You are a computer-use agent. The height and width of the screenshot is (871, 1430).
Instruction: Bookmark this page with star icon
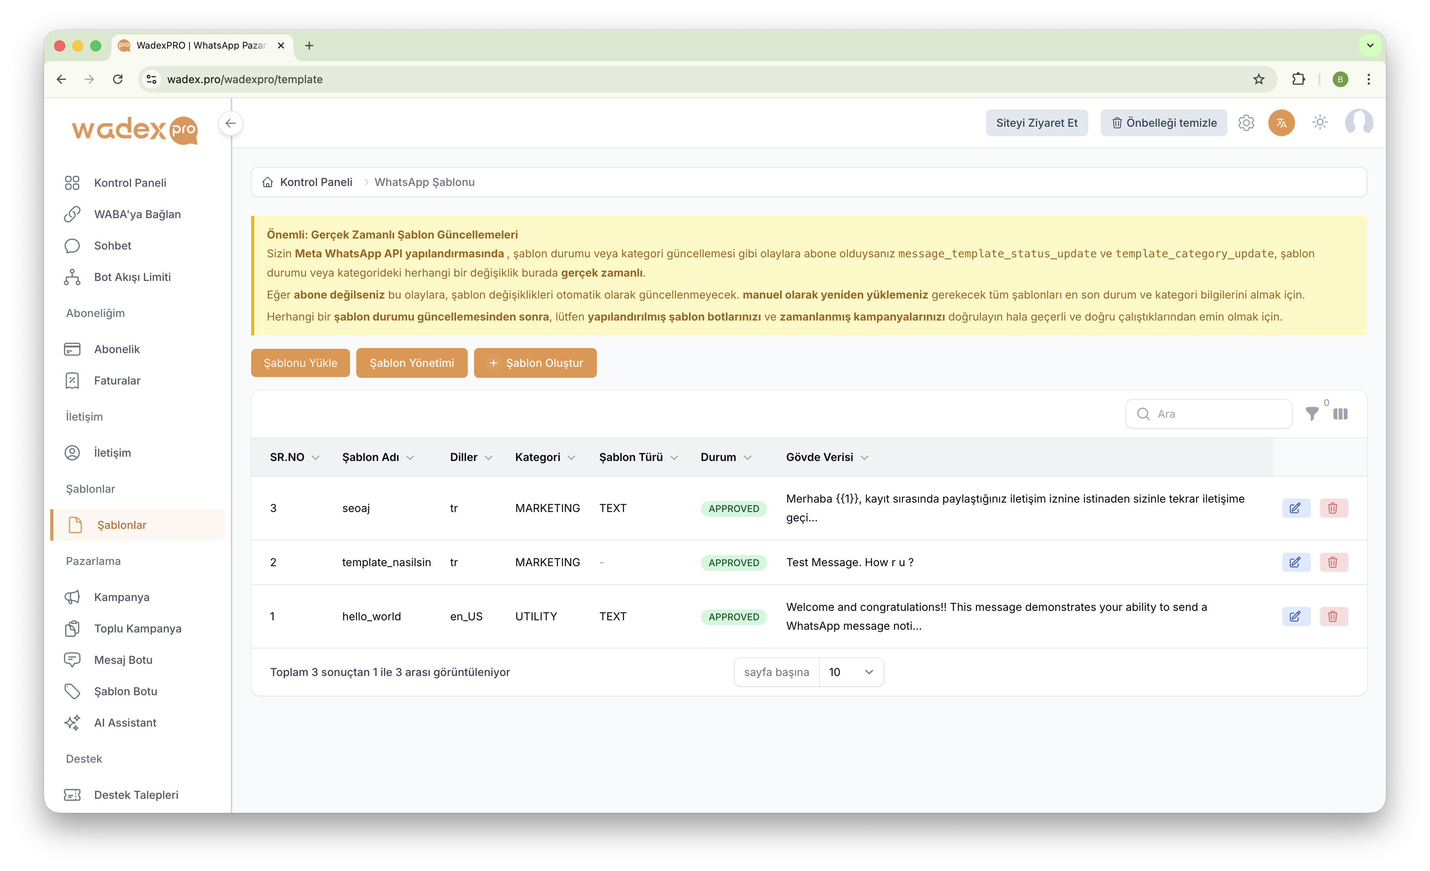1258,80
